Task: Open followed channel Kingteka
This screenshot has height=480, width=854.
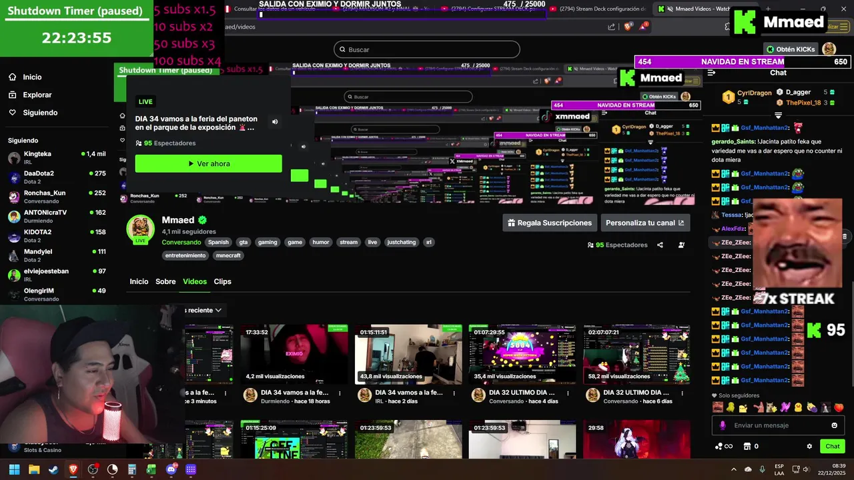Action: click(57, 158)
